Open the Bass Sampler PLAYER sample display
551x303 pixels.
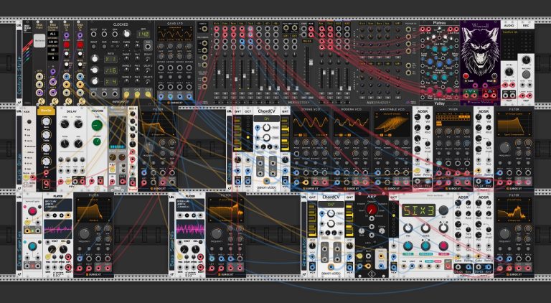190,205
